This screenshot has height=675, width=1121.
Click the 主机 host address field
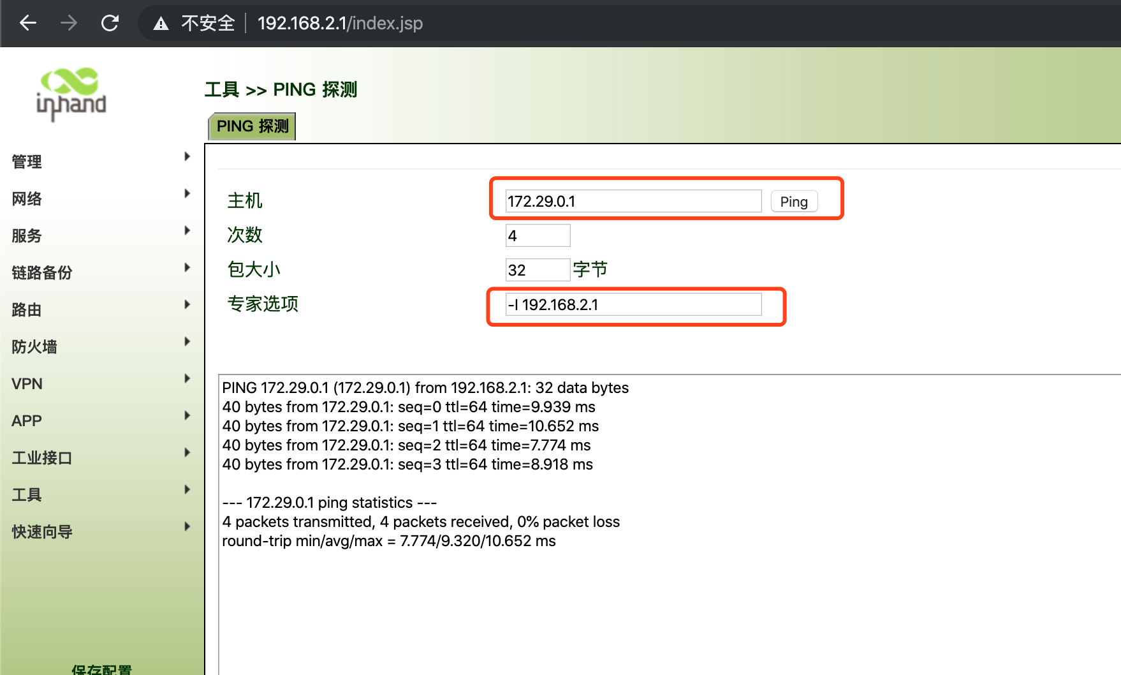(633, 202)
